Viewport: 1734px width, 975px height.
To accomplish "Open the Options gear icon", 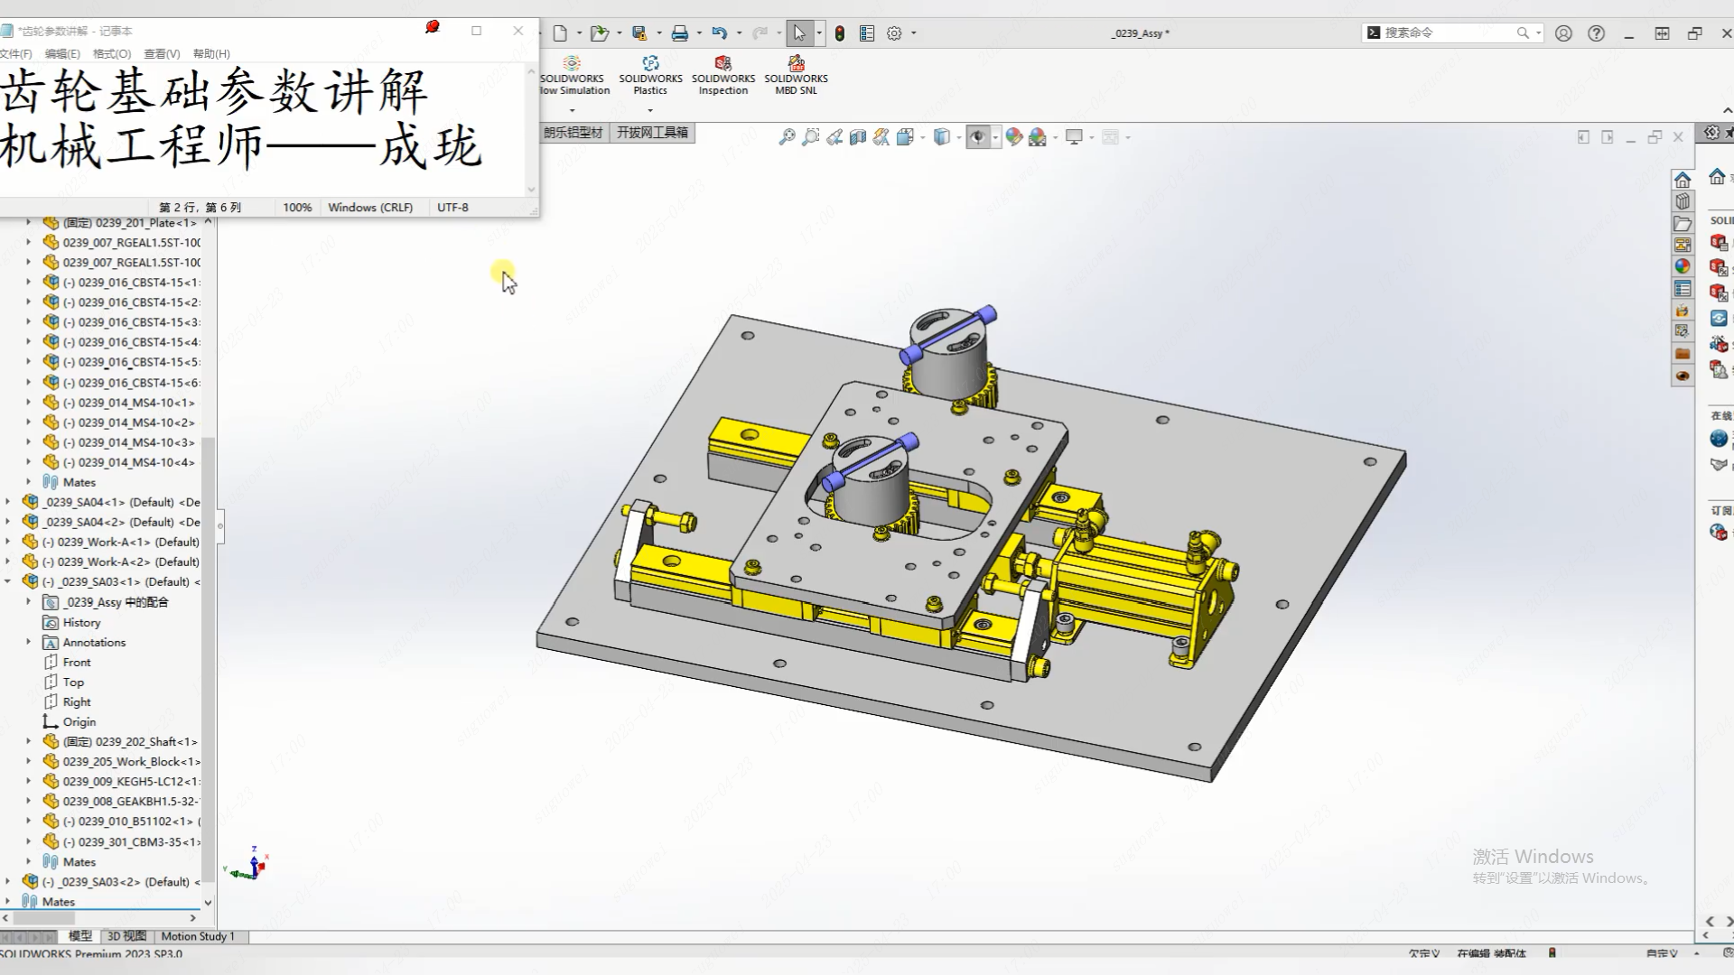I will click(894, 33).
